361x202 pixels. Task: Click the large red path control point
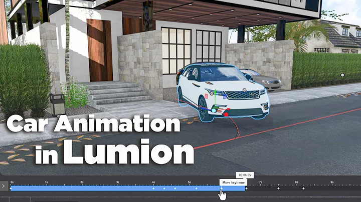(226, 114)
